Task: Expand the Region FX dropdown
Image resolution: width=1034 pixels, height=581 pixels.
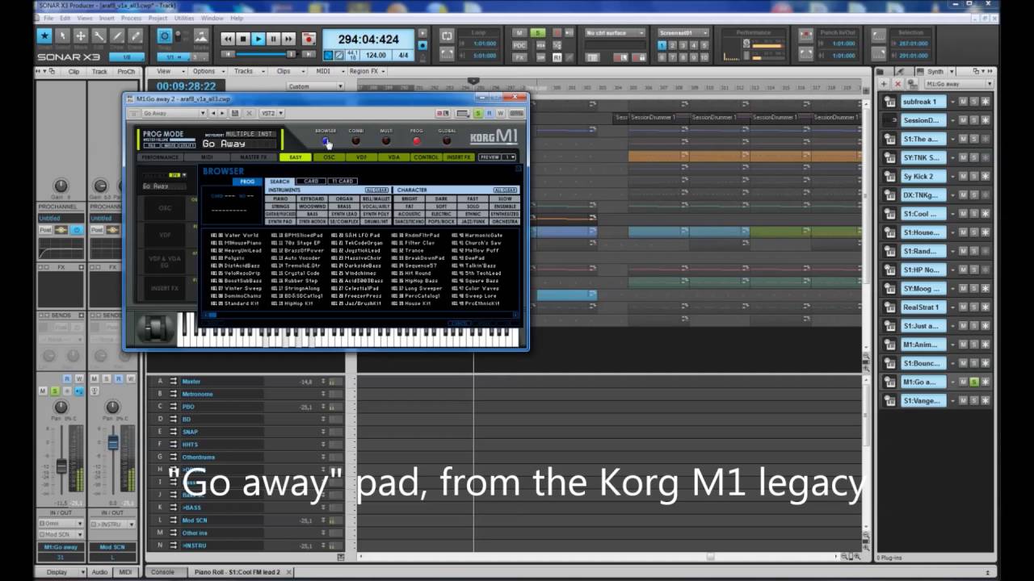Action: [366, 71]
